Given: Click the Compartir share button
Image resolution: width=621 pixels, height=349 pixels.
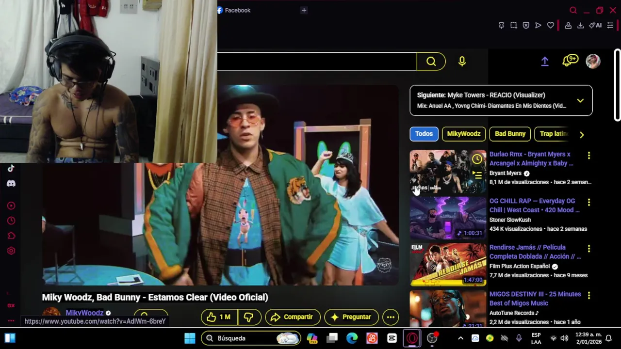Looking at the screenshot, I should point(293,317).
